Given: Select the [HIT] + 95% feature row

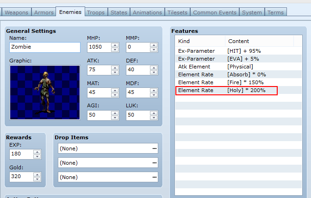Looking at the screenshot, I should [x=238, y=51].
